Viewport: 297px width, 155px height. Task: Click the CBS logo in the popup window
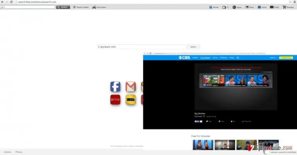tap(184, 58)
